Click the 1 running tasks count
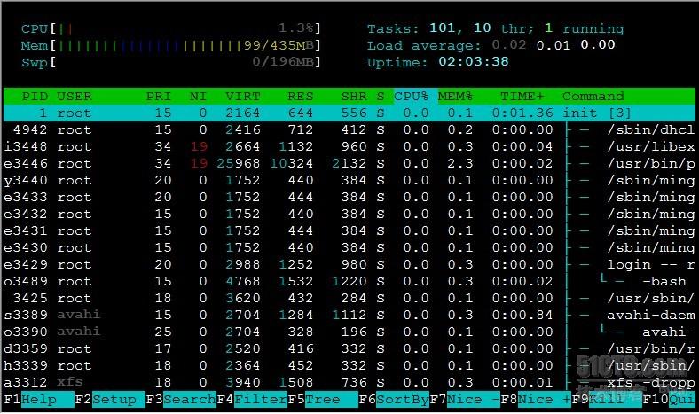The height and width of the screenshot is (414, 699). [x=584, y=28]
